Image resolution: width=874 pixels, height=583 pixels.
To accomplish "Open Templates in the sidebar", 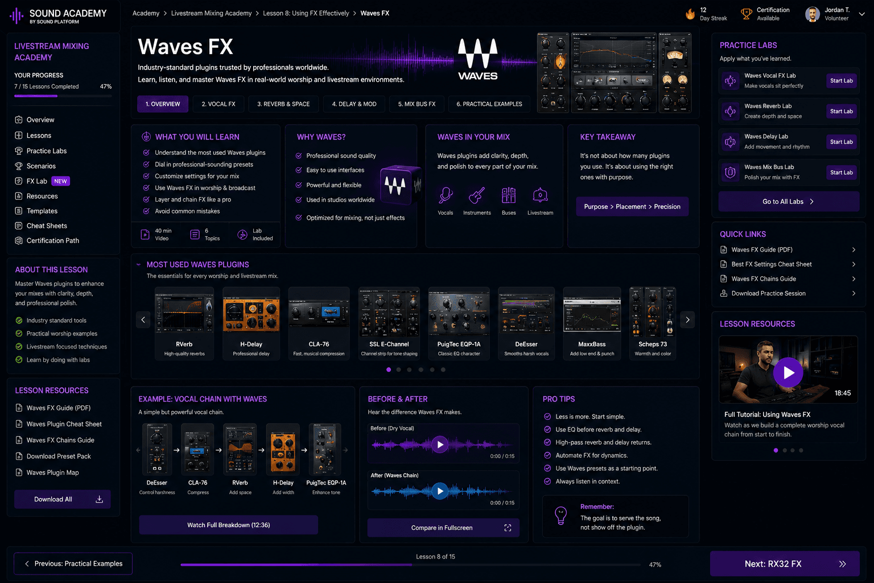I will tap(36, 211).
